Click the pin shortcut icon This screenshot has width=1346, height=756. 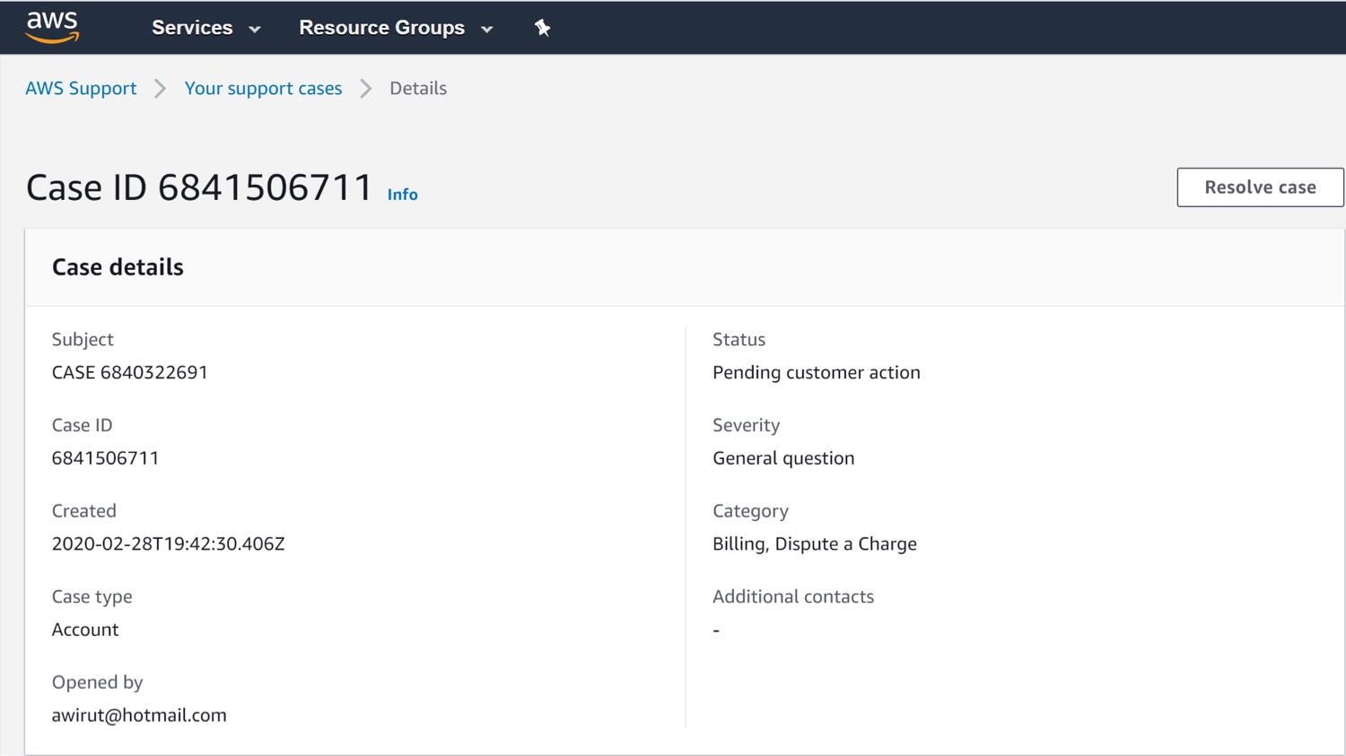click(x=542, y=28)
